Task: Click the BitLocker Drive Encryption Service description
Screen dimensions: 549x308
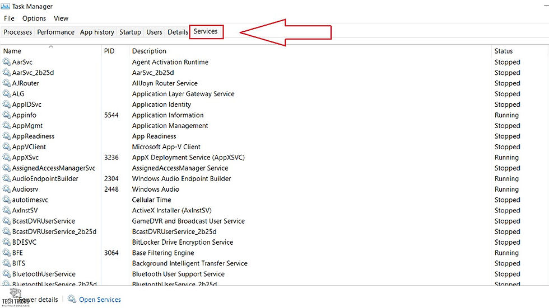Action: [183, 242]
